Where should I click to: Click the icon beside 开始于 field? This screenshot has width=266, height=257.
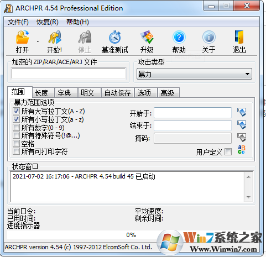pyautogui.click(x=242, y=112)
